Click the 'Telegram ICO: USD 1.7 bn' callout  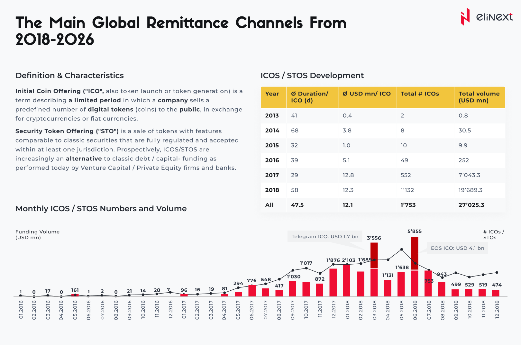tap(325, 237)
